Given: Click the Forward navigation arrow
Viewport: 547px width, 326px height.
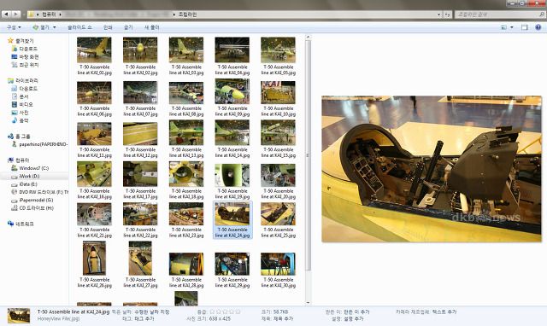Looking at the screenshot, I should point(16,15).
